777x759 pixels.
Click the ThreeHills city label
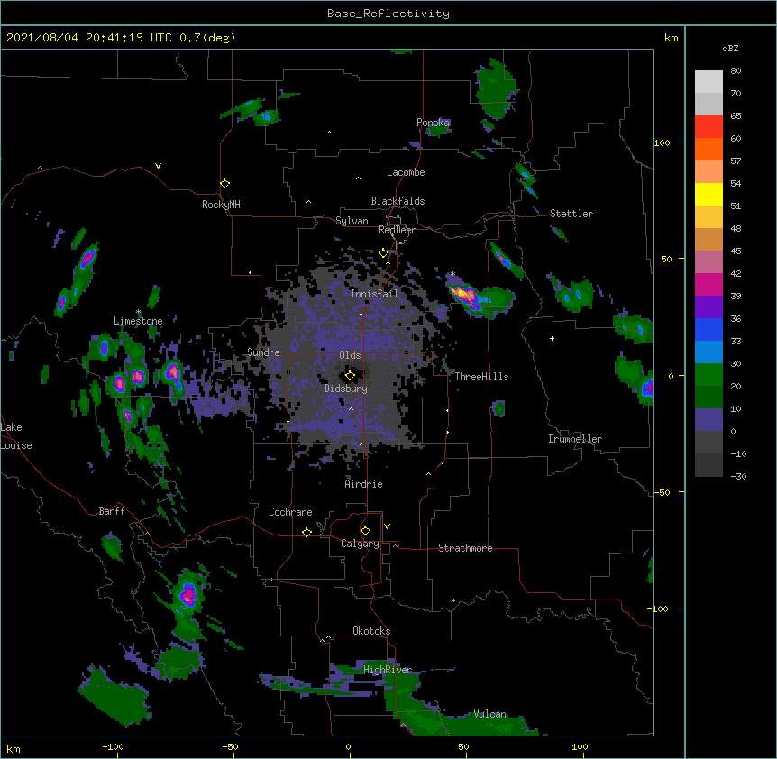pos(481,377)
